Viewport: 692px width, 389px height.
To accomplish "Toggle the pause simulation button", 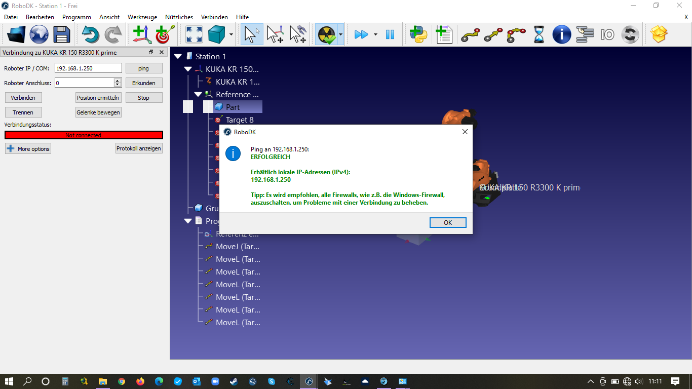I will (390, 34).
